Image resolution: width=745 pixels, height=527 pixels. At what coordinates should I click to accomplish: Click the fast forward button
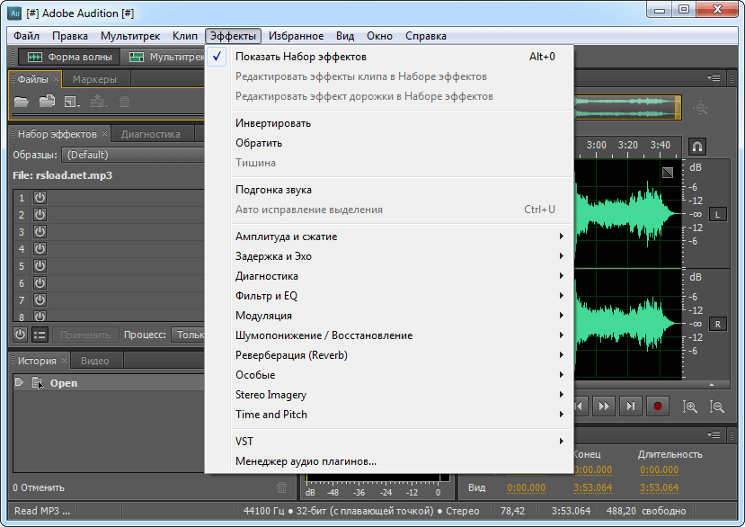[x=604, y=406]
